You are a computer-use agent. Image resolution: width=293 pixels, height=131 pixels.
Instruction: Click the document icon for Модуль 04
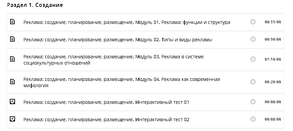coord(12,82)
